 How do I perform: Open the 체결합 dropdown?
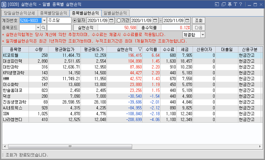pos(203,35)
